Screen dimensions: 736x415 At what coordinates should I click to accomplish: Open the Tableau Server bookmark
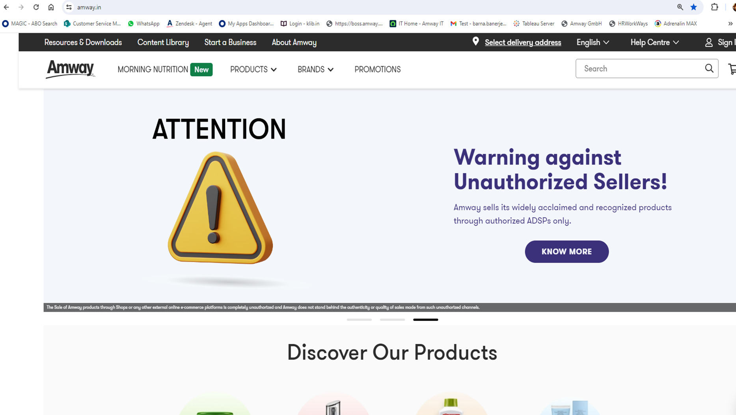534,24
